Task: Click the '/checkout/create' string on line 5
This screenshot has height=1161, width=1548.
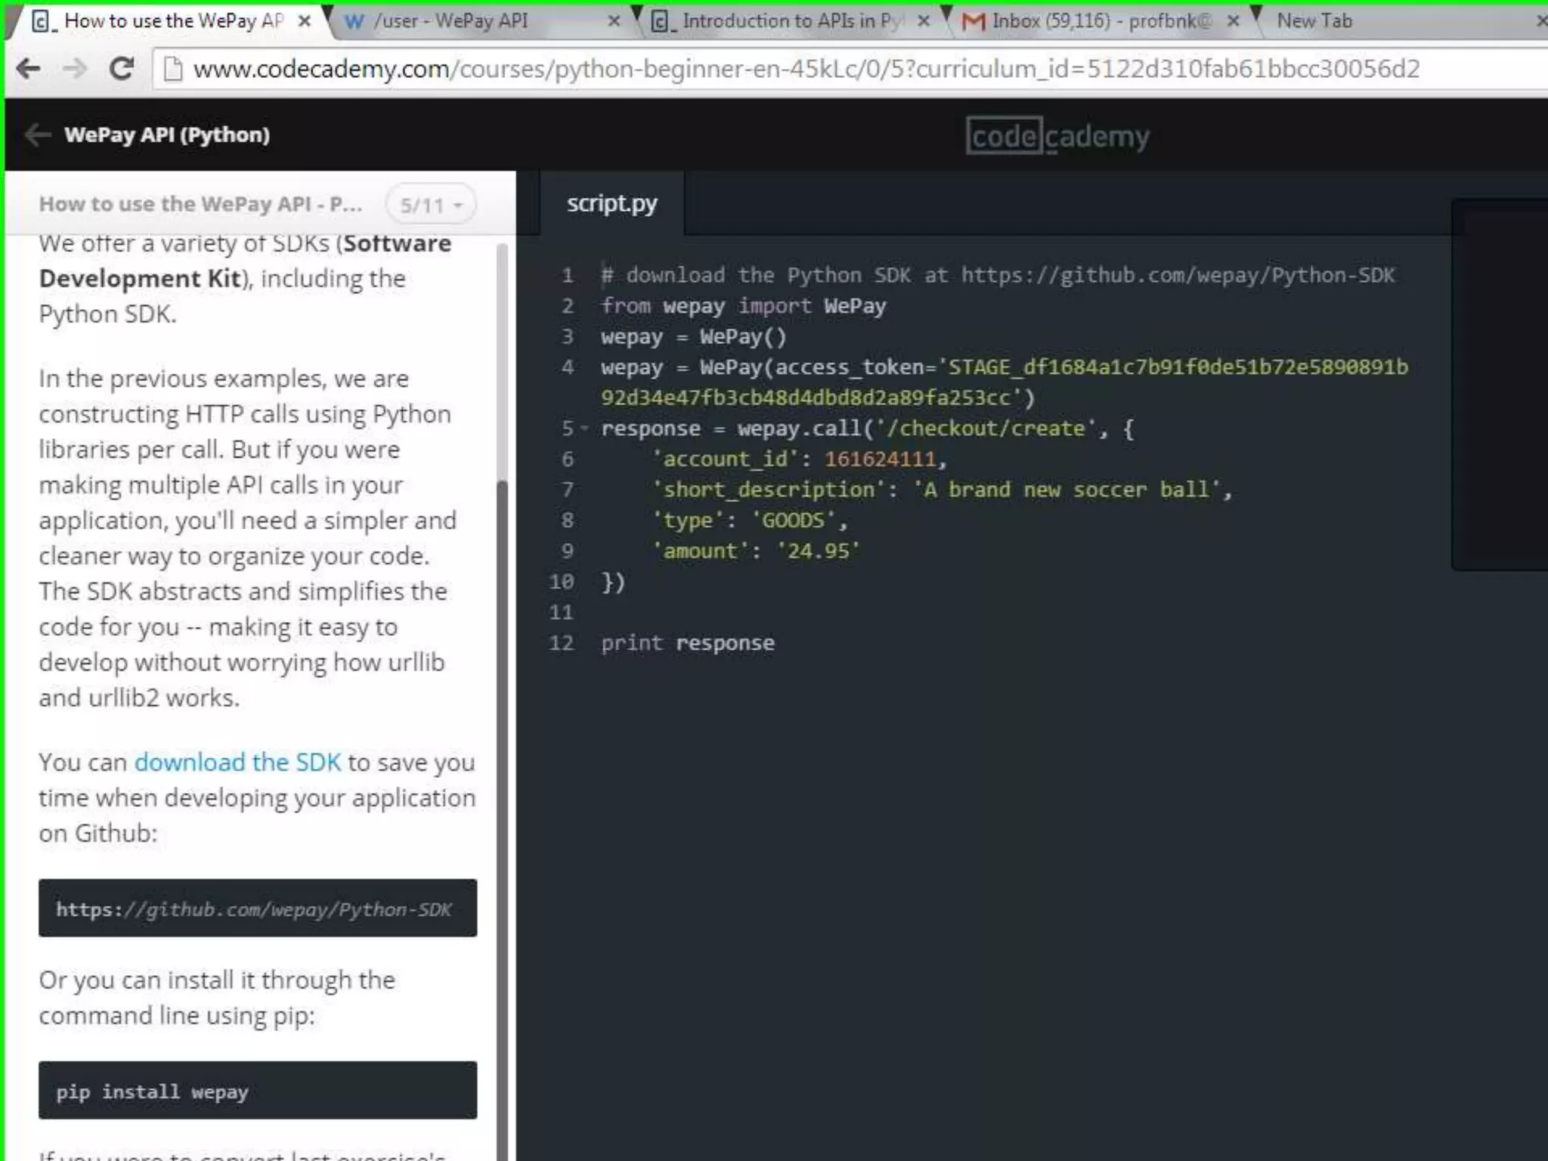Action: coord(986,429)
